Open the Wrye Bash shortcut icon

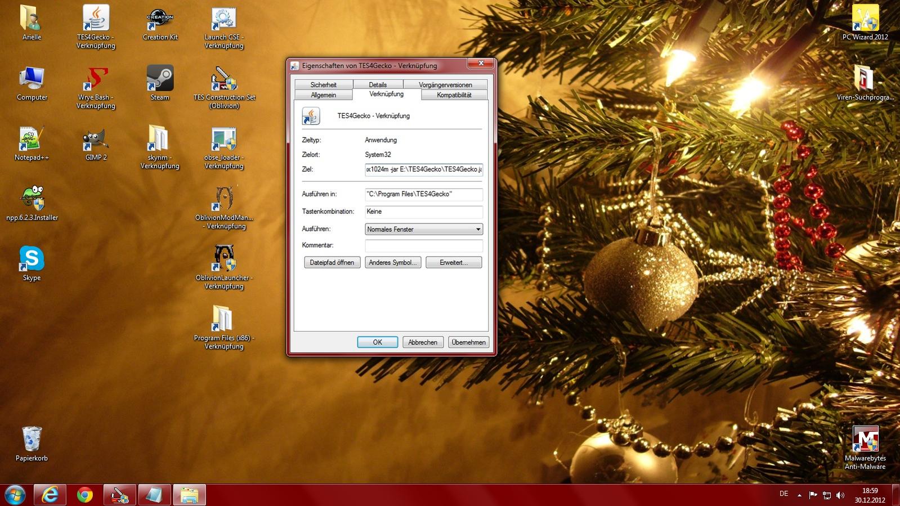click(96, 79)
